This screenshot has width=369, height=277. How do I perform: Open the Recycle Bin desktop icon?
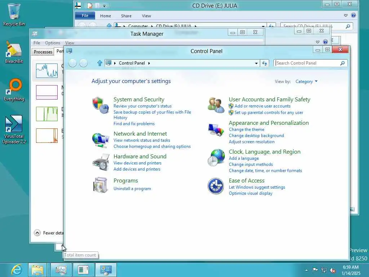14,14
